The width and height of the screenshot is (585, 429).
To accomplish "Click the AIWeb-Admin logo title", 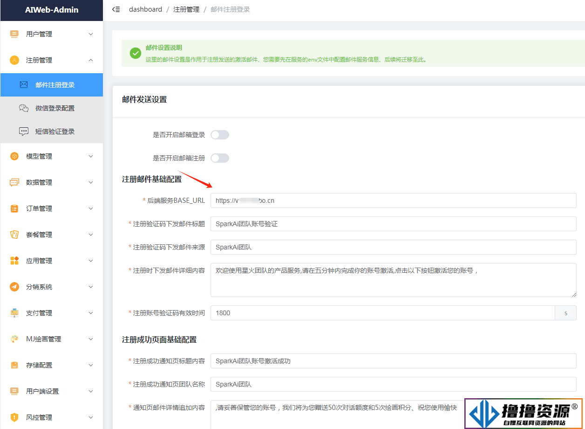I will (x=52, y=10).
